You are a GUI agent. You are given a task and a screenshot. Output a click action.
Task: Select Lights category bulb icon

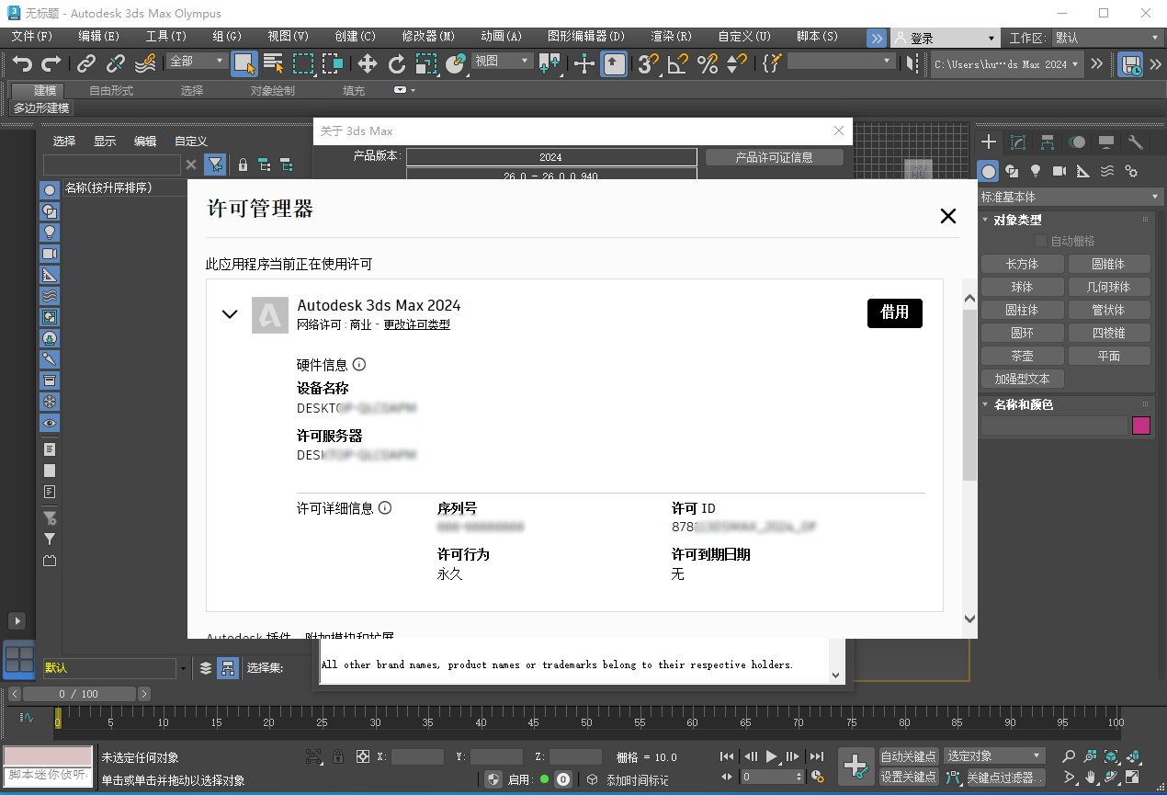tap(1036, 171)
